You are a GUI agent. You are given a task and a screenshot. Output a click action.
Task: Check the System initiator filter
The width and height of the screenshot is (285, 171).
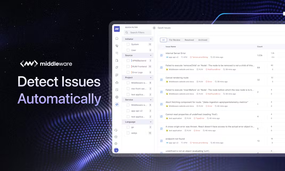(x=128, y=44)
